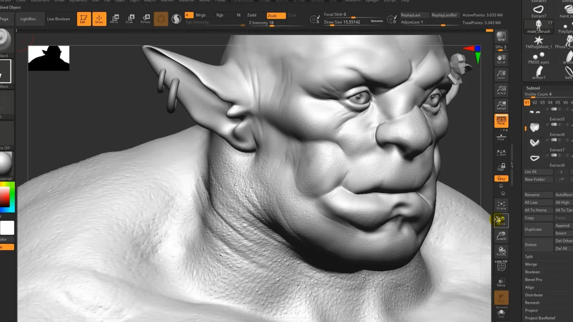Select the Extract7 tool thumbnail
Screen dimensions: 573x322
click(539, 11)
